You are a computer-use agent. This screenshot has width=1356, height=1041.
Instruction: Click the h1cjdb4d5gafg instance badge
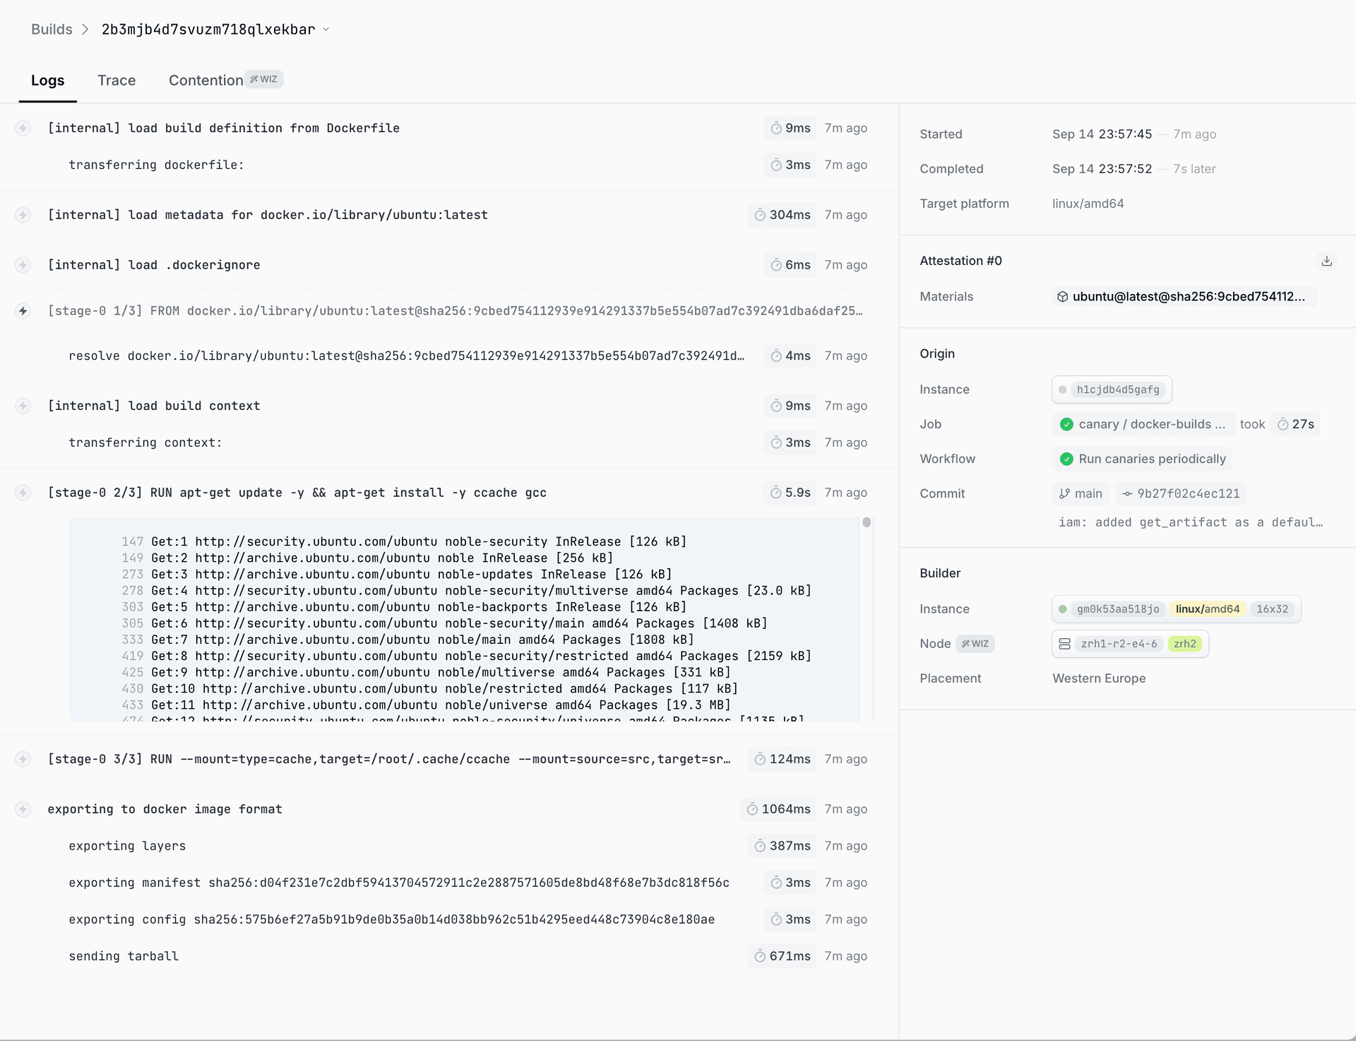tap(1112, 389)
